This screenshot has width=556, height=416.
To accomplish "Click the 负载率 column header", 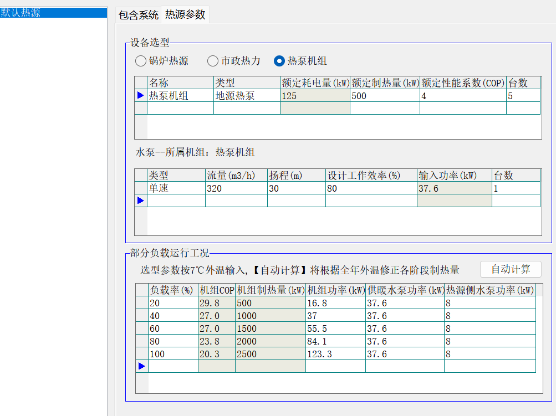I will pyautogui.click(x=173, y=290).
